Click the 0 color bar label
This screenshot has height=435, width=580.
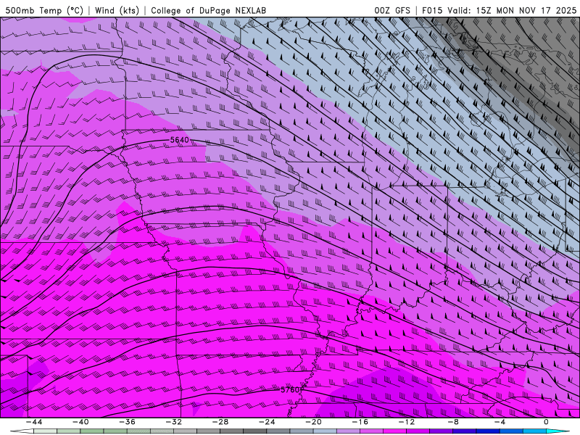547,422
